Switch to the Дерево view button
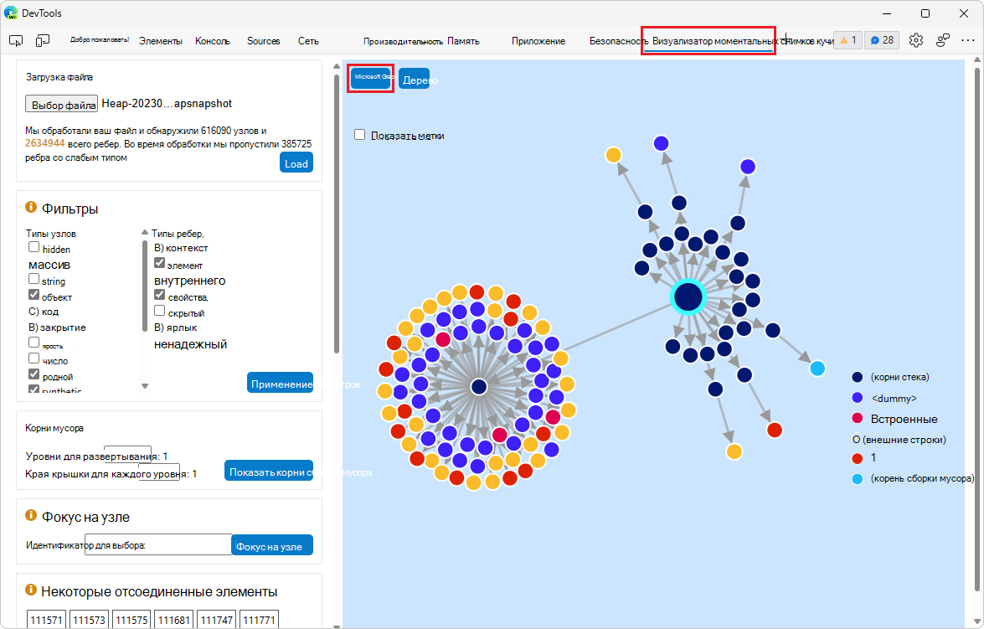This screenshot has height=629, width=984. pos(415,79)
